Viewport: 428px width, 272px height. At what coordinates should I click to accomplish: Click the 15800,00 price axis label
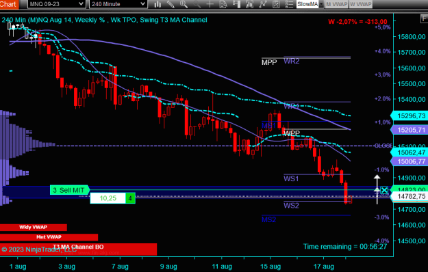tap(412, 37)
